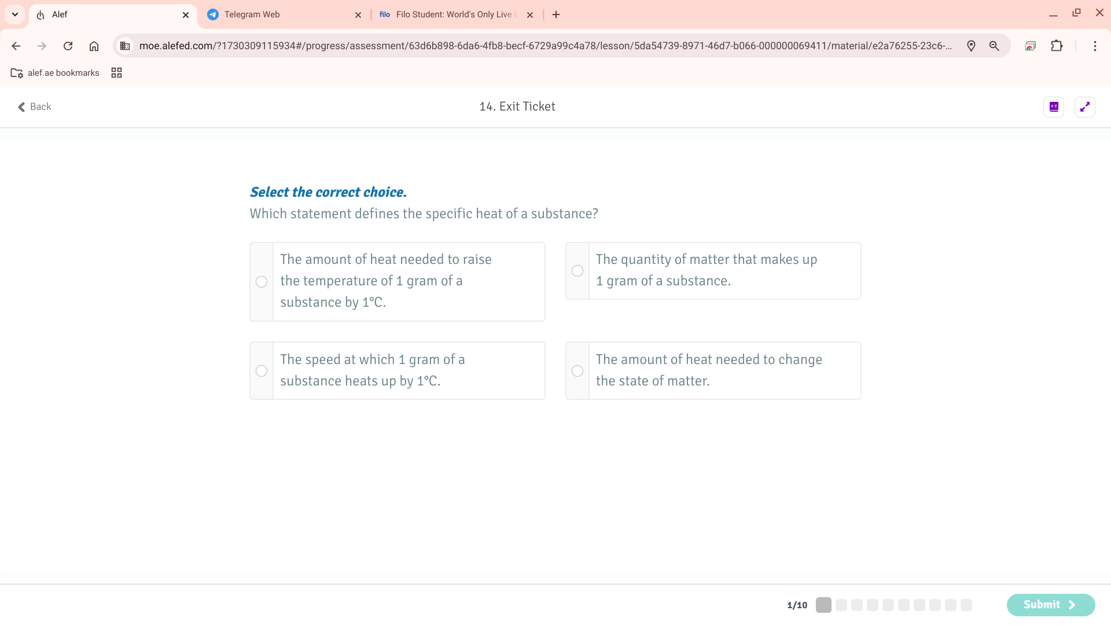The height and width of the screenshot is (625, 1111).
Task: Click the fullscreen expand arrows icon
Action: [1084, 106]
